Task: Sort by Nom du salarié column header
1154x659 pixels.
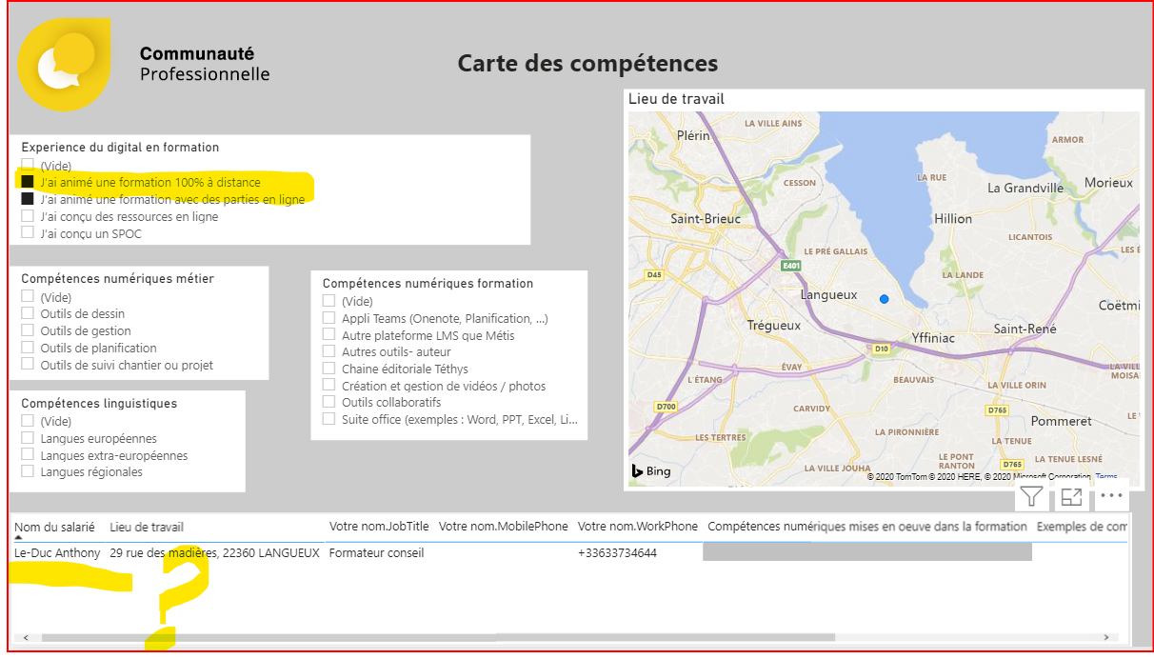Action: click(x=54, y=527)
